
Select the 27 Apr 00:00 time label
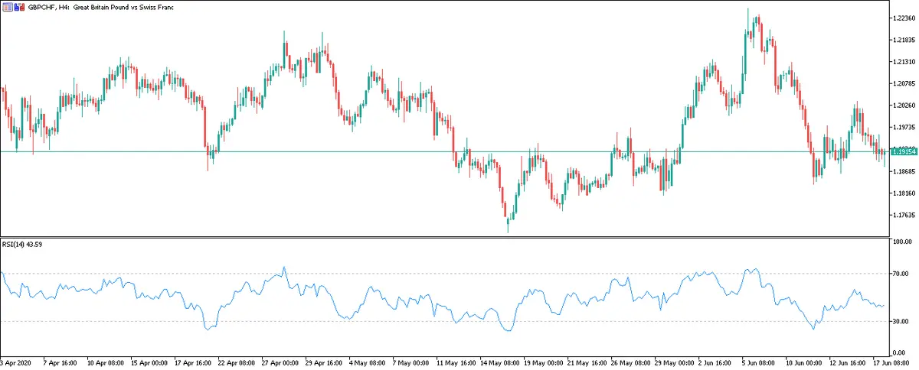pos(282,362)
